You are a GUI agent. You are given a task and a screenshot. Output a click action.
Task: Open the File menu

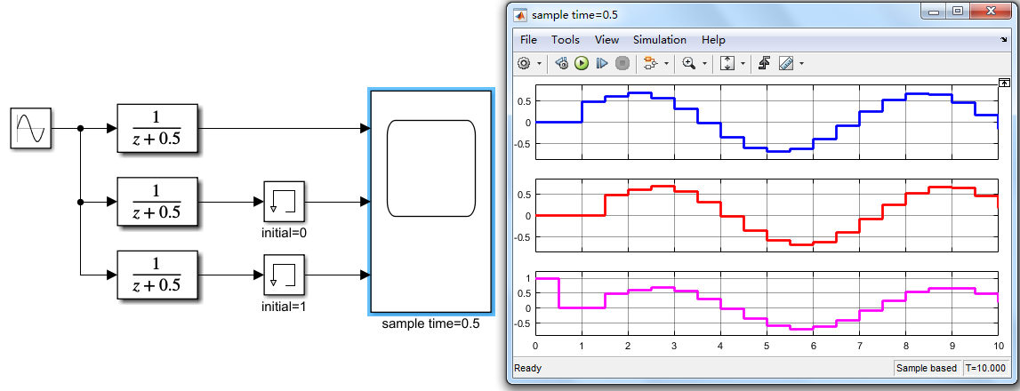[x=528, y=40]
